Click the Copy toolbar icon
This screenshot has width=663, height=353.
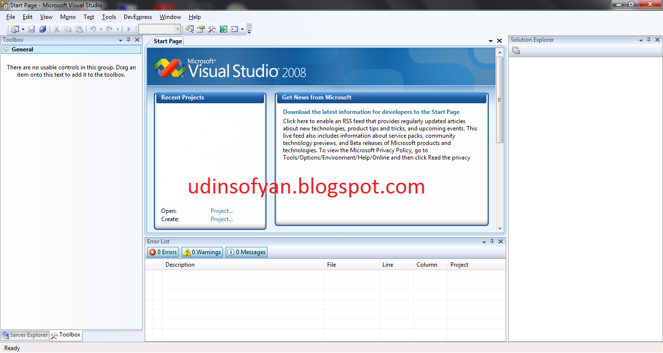point(67,29)
